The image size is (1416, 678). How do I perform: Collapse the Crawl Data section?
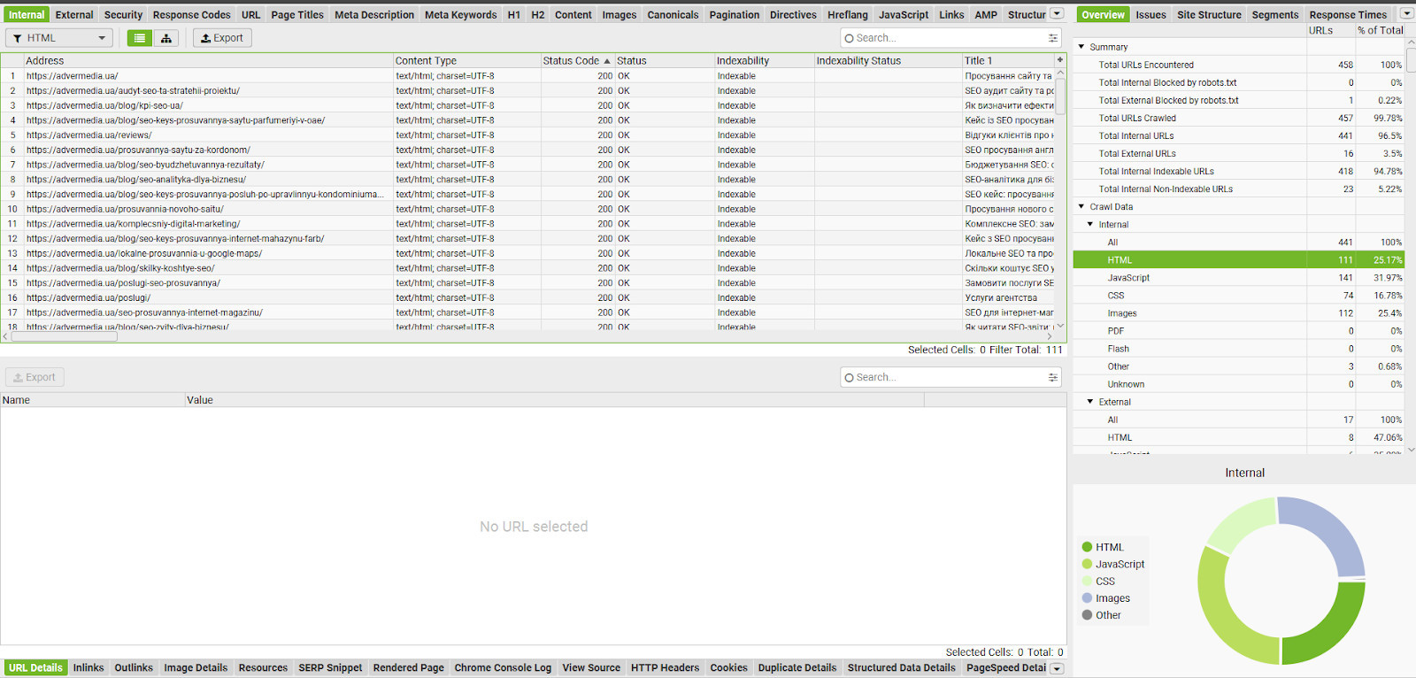coord(1081,206)
